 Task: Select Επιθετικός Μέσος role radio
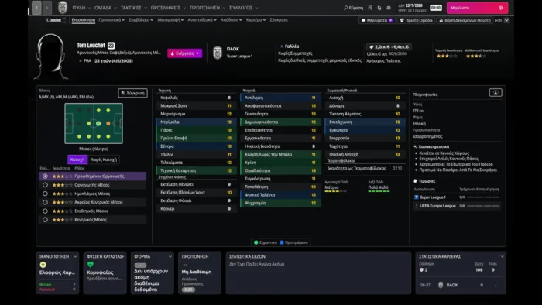point(45,211)
